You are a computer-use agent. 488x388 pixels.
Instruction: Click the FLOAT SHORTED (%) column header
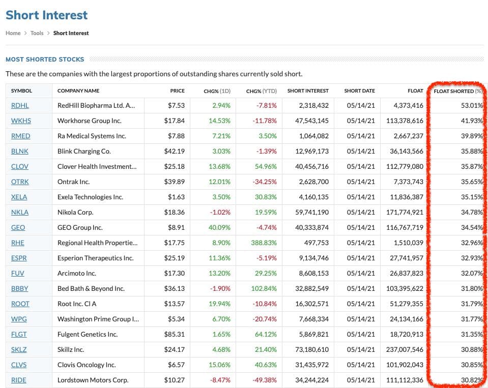click(458, 91)
